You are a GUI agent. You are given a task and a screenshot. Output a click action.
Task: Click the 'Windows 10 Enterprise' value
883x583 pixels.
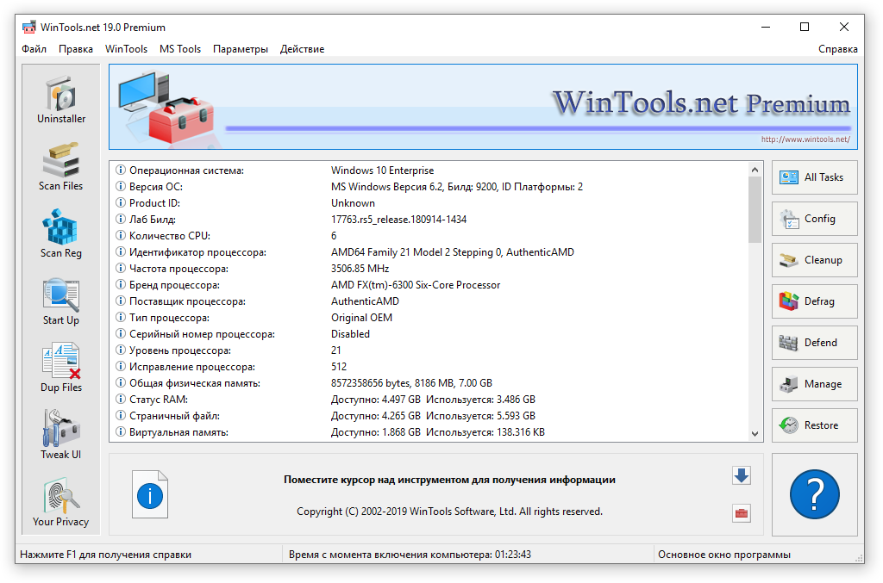[382, 171]
